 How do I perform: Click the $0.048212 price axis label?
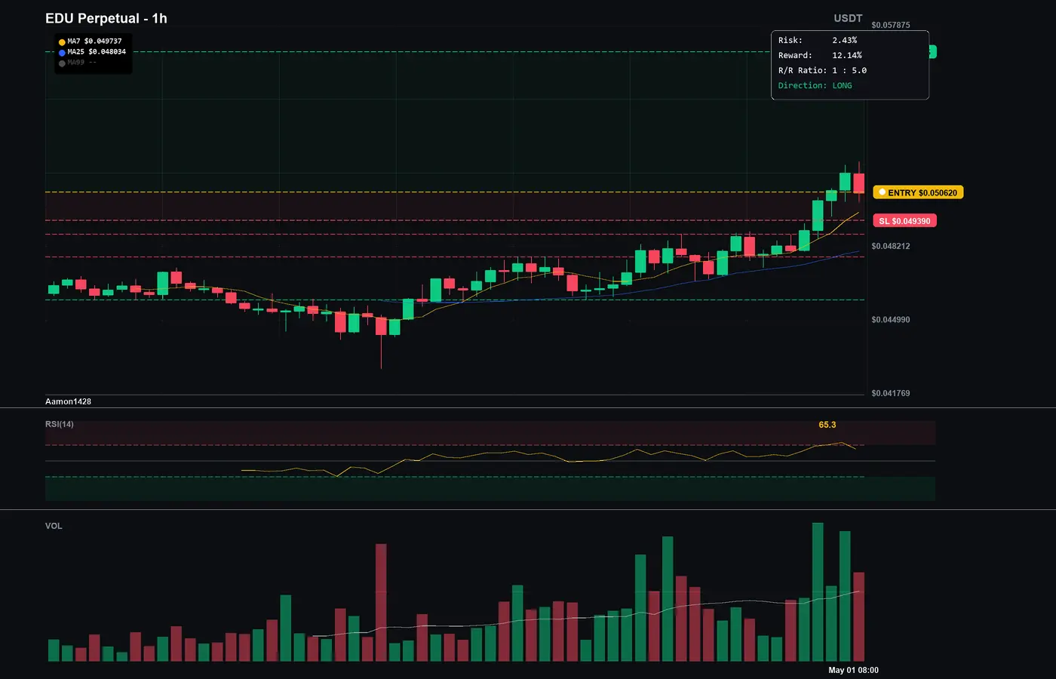[x=891, y=246]
